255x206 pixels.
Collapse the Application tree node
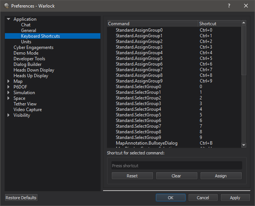[x=8, y=19]
